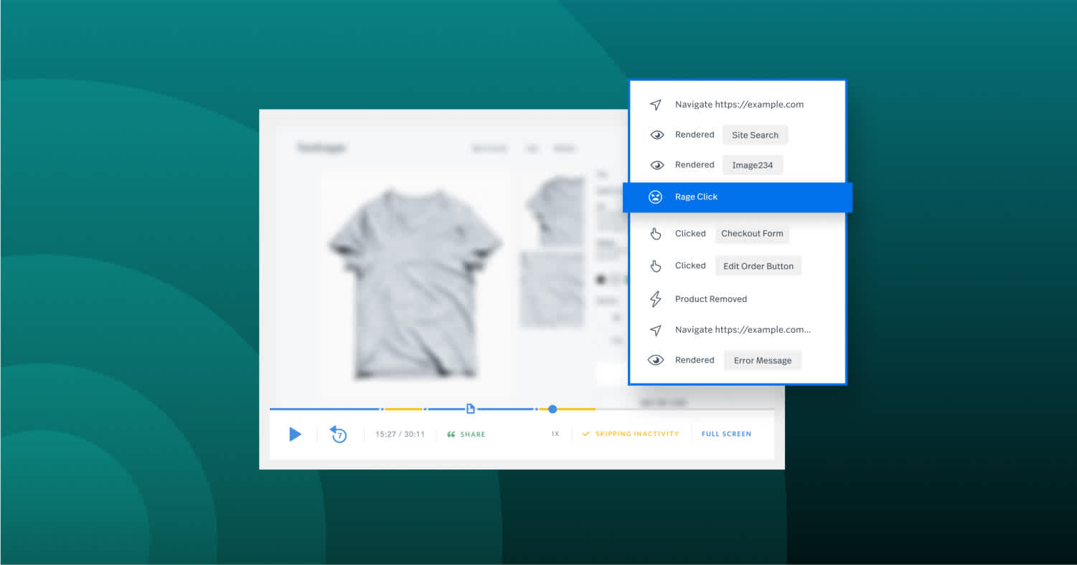Click the Checkout Form tag

pyautogui.click(x=752, y=234)
